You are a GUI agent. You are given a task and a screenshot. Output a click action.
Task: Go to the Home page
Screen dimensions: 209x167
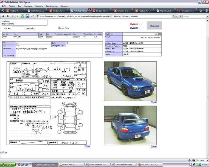(x=27, y=16)
